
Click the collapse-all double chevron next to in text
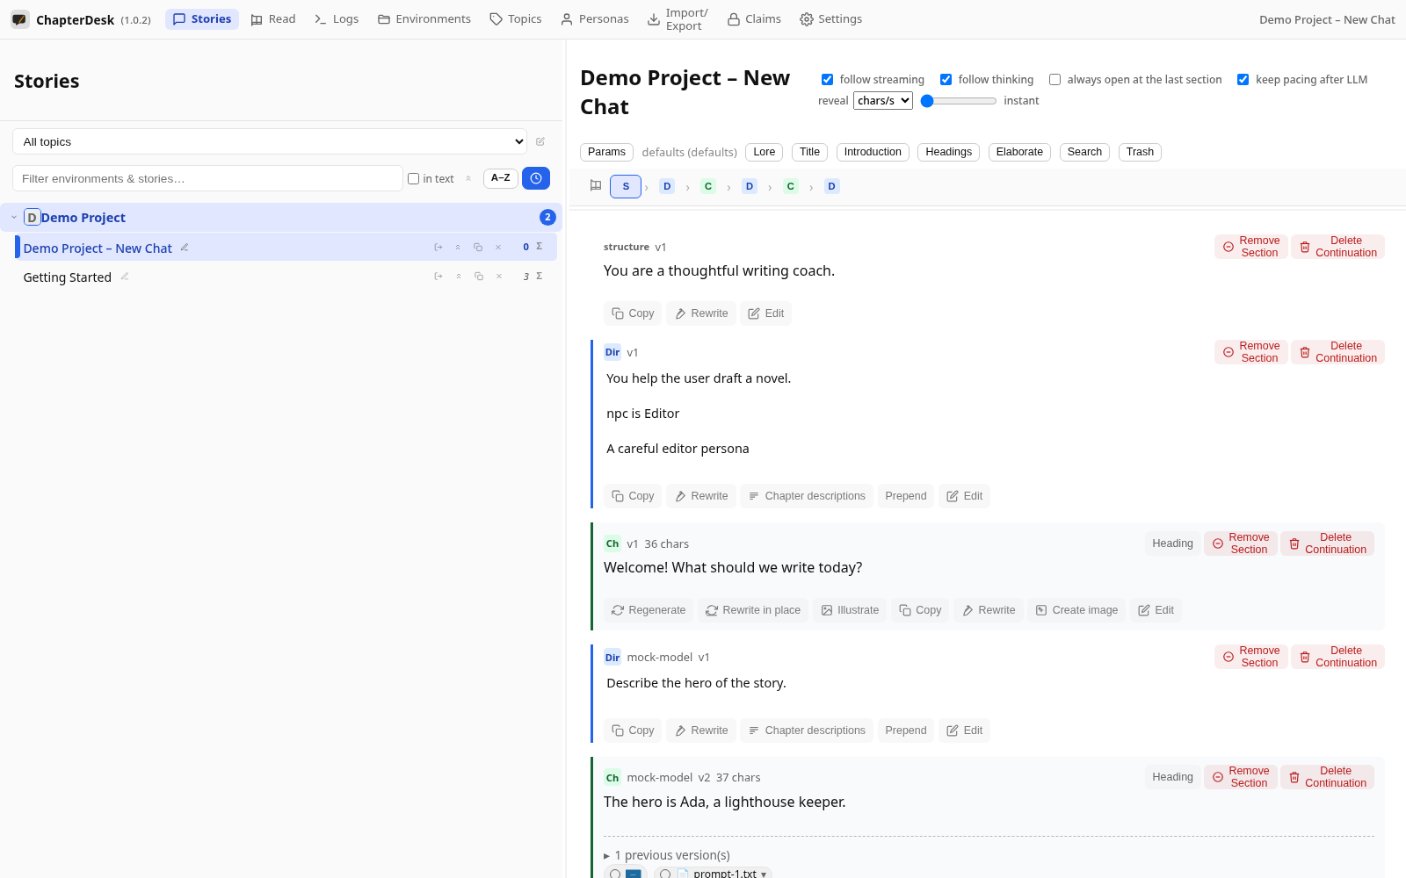pos(468,178)
